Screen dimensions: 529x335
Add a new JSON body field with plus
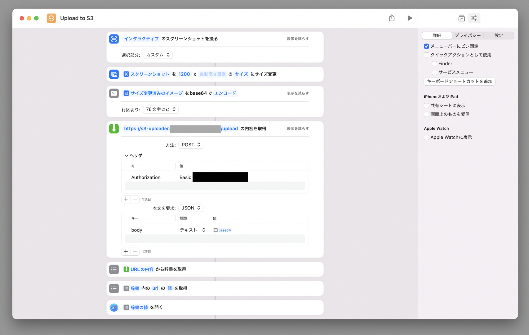coord(126,252)
